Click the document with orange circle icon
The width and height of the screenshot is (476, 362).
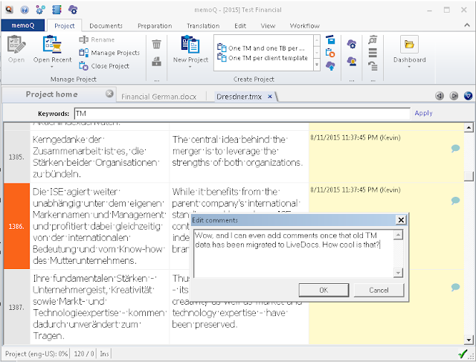coord(330,53)
